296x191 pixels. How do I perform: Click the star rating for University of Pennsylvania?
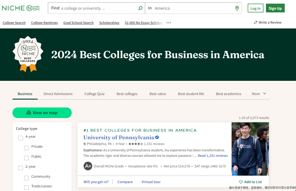click(136, 144)
